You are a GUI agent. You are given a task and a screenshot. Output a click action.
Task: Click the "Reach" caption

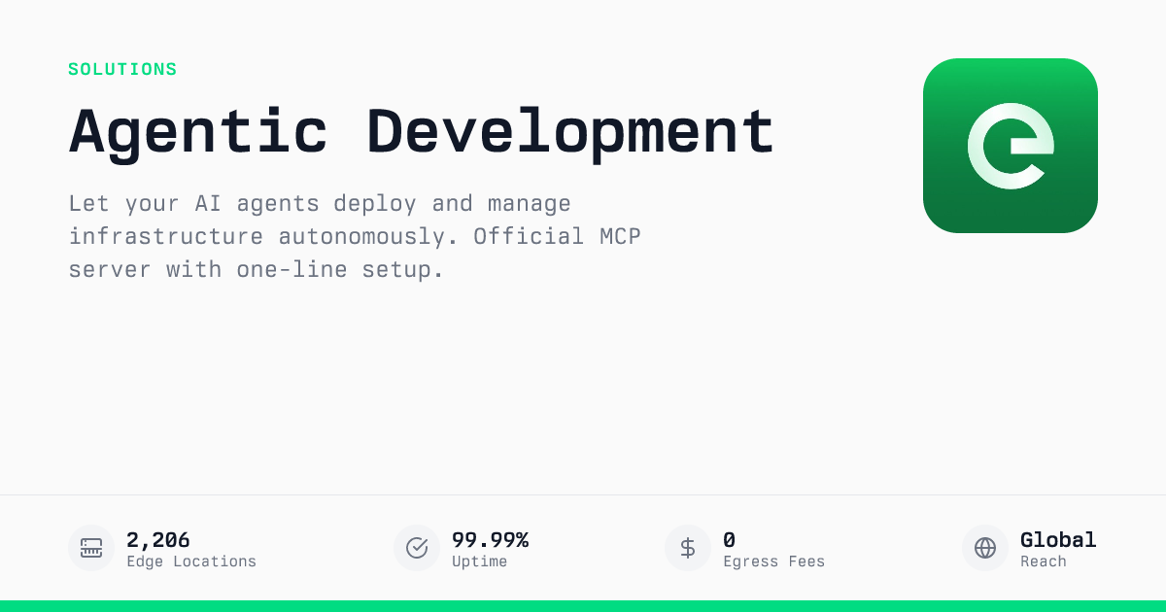tap(1044, 561)
